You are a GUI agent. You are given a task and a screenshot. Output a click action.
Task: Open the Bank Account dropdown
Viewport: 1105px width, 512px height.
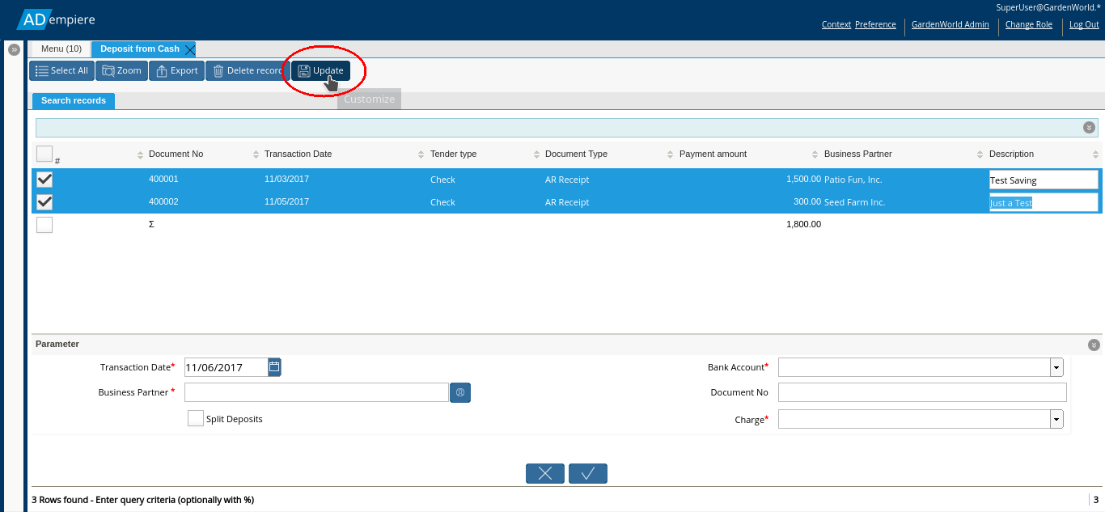[x=1056, y=366]
